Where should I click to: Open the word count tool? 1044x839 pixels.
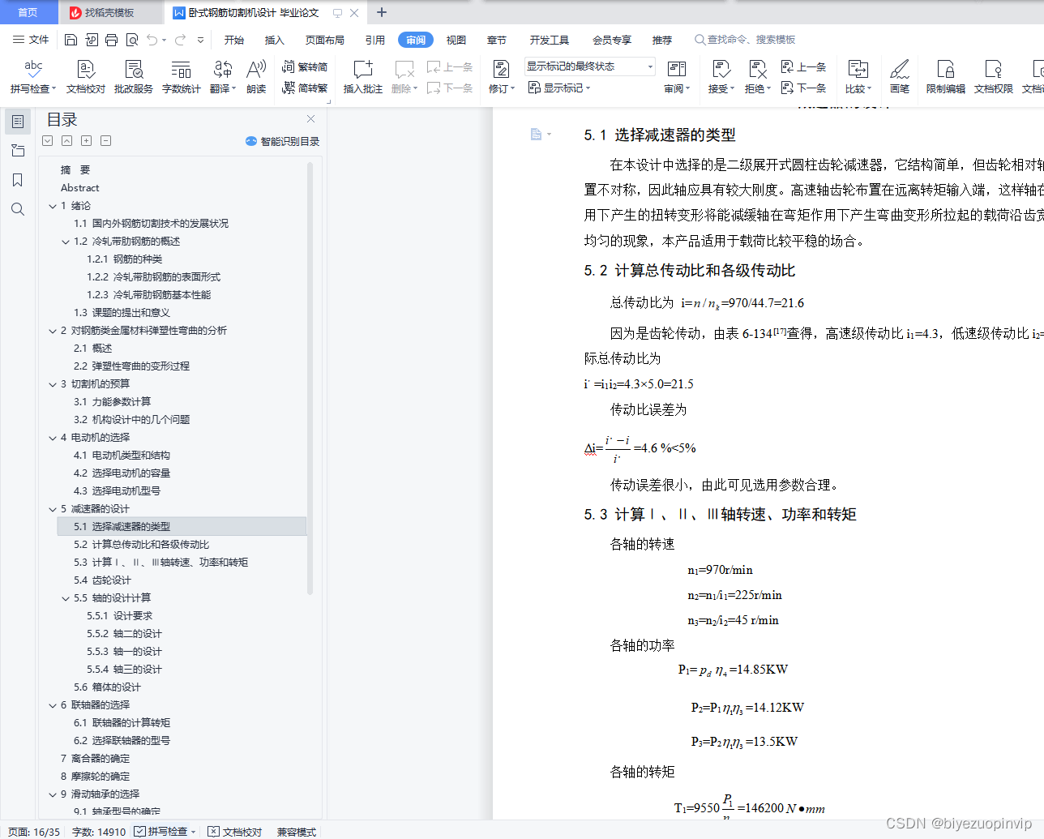(x=181, y=76)
